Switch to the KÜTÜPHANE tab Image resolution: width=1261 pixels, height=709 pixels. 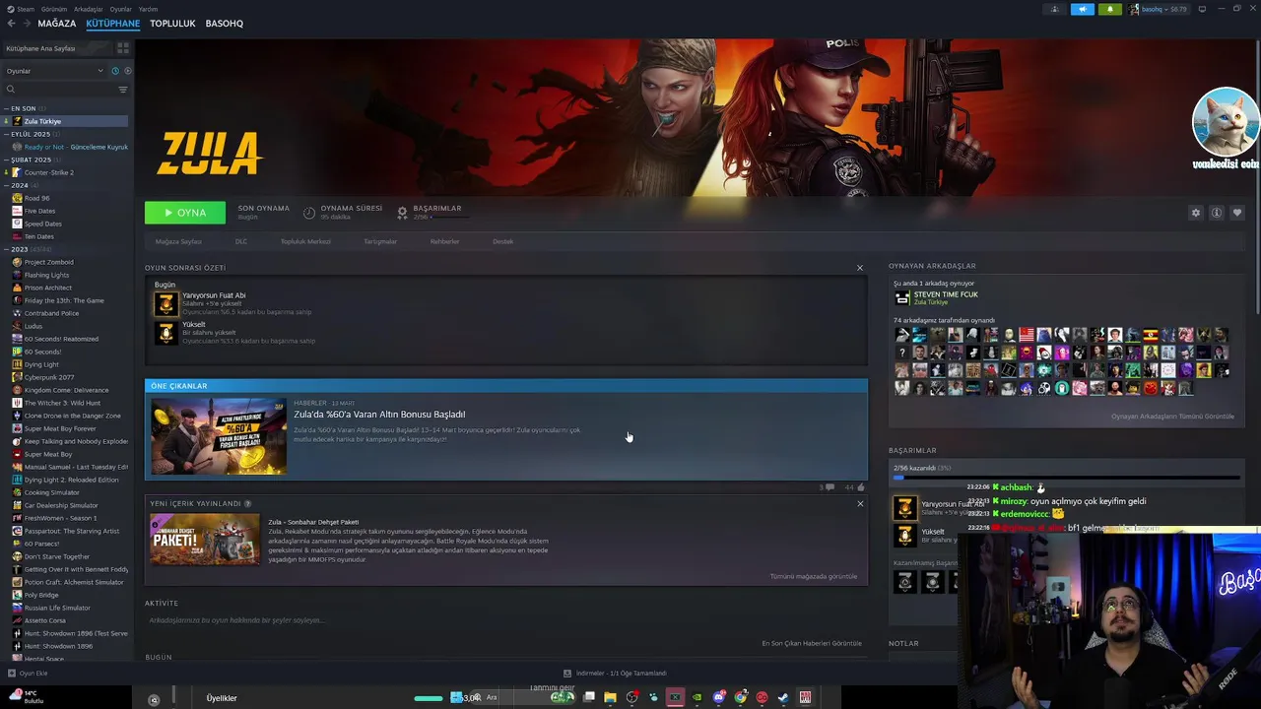tap(112, 23)
